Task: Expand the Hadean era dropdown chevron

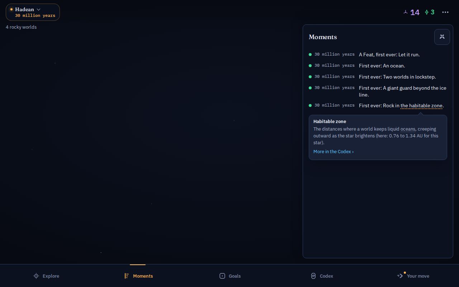Action: 39,9
